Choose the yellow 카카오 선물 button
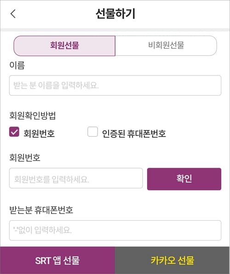The image size is (230, 274). coord(172,260)
